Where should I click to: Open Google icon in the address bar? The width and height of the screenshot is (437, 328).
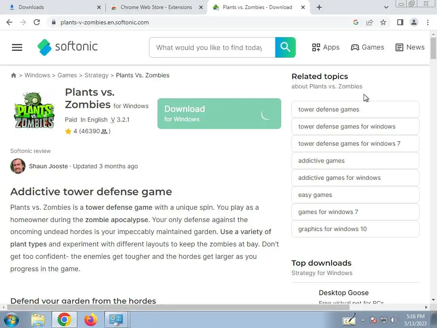(355, 22)
